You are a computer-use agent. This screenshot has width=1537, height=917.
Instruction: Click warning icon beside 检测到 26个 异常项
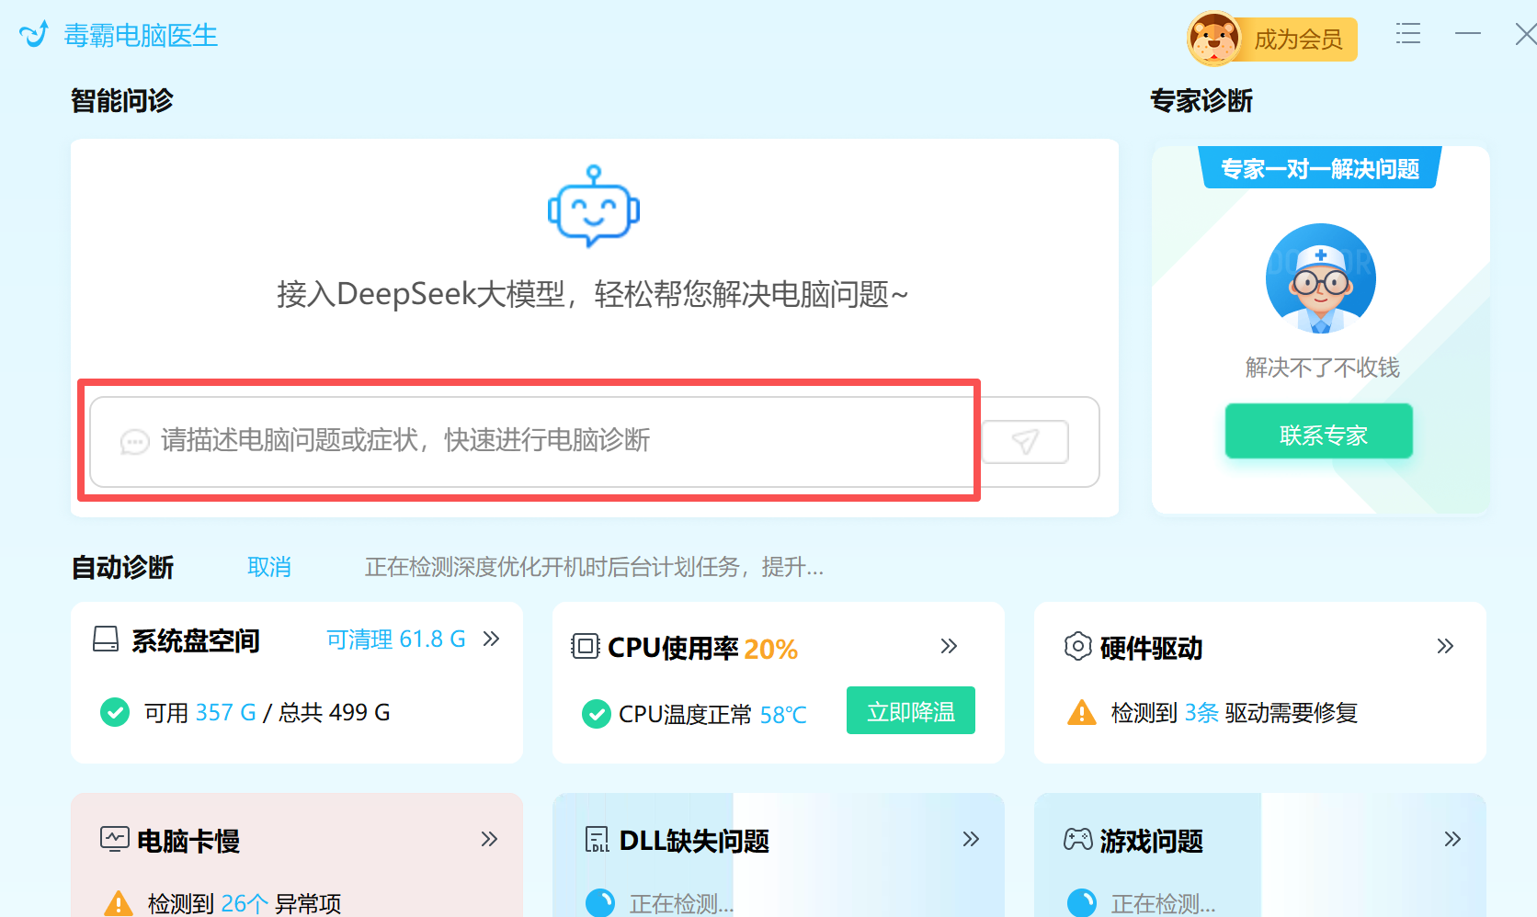(x=118, y=903)
